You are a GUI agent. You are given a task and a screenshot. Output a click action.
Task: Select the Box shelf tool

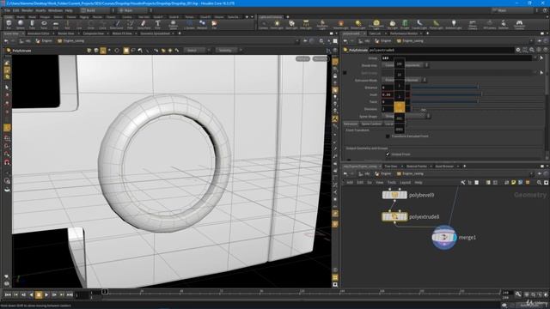coord(9,25)
